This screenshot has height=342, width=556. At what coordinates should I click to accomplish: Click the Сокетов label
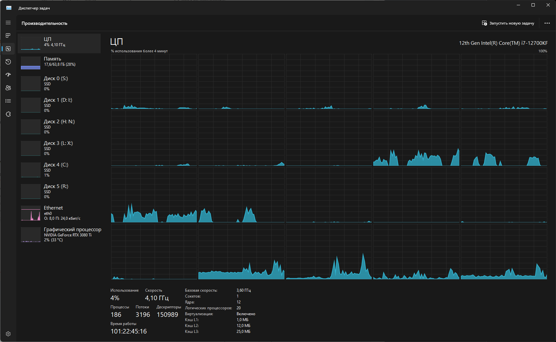click(193, 296)
